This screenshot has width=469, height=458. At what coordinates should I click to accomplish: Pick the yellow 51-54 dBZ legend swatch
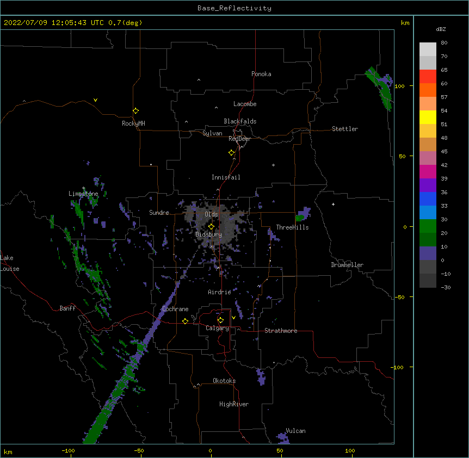point(428,117)
